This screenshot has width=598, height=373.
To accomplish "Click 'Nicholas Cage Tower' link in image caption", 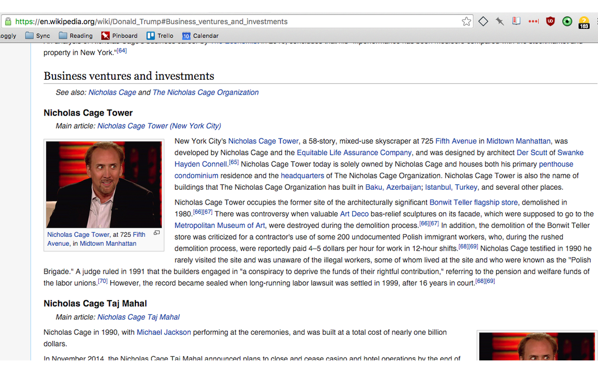I will tap(78, 235).
